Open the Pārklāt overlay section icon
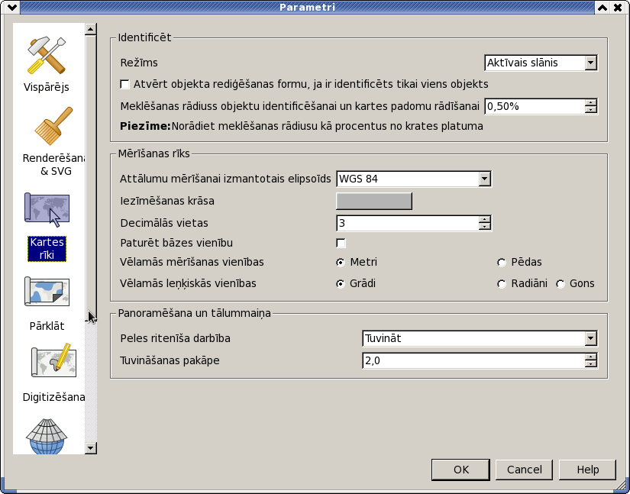Screen dimensions: 630x494 [47, 292]
